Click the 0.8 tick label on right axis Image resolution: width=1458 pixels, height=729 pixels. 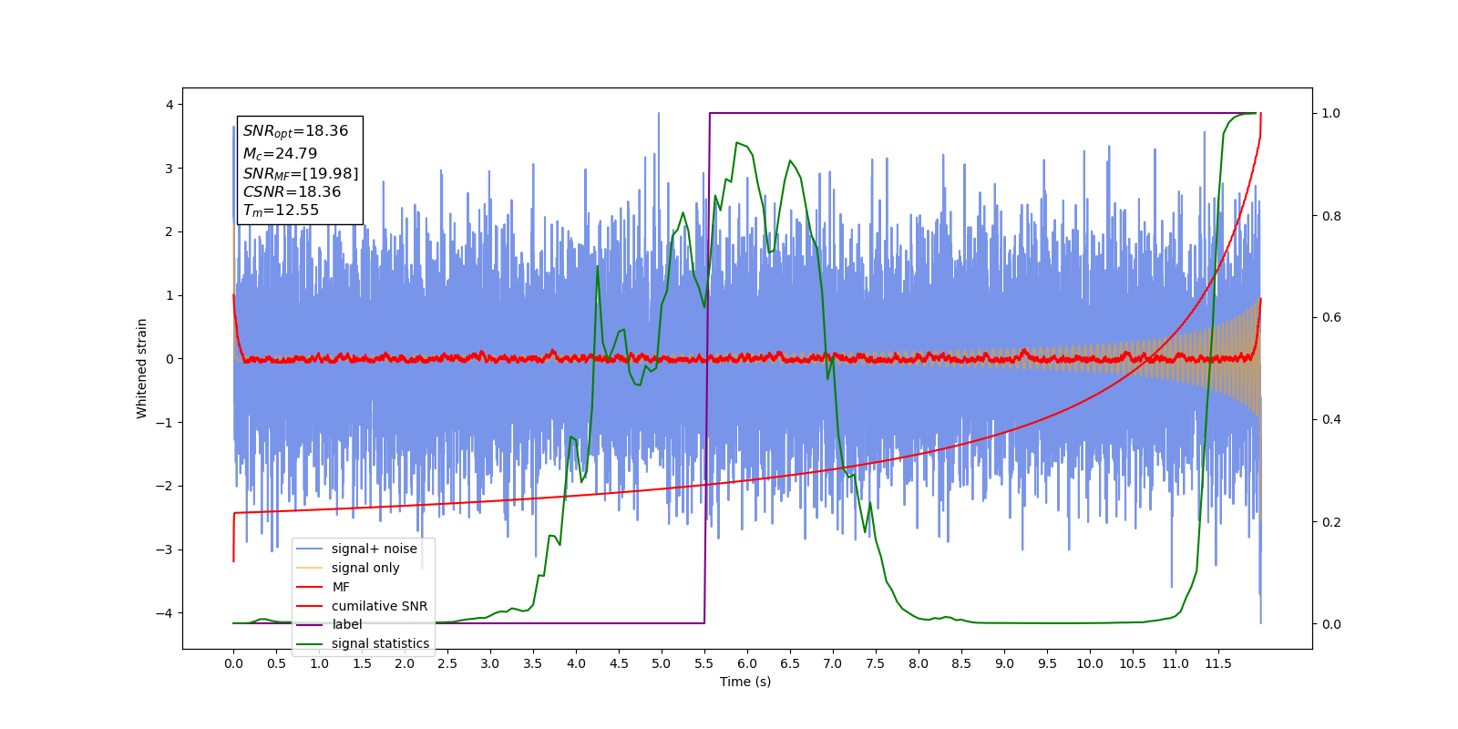(1331, 216)
